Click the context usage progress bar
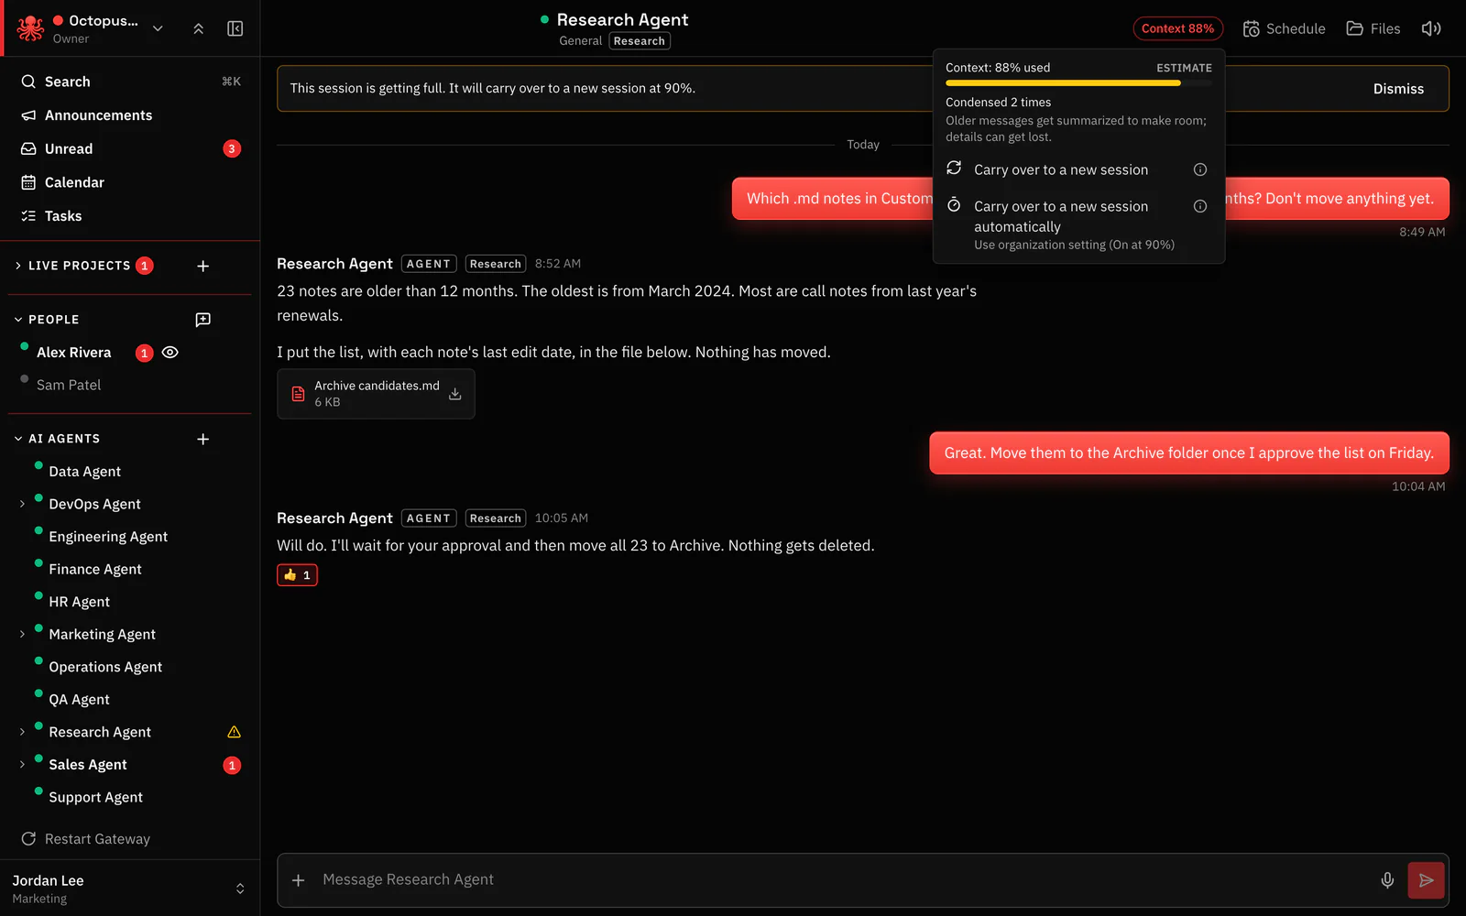1466x916 pixels. 1078,83
